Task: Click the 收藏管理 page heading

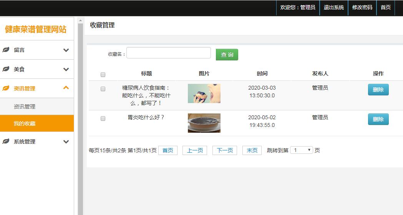Action: 102,25
